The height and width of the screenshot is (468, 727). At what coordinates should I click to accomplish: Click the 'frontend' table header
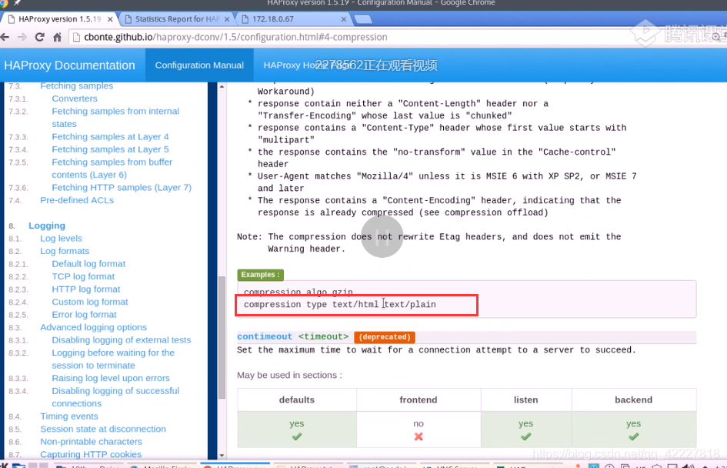pos(419,399)
